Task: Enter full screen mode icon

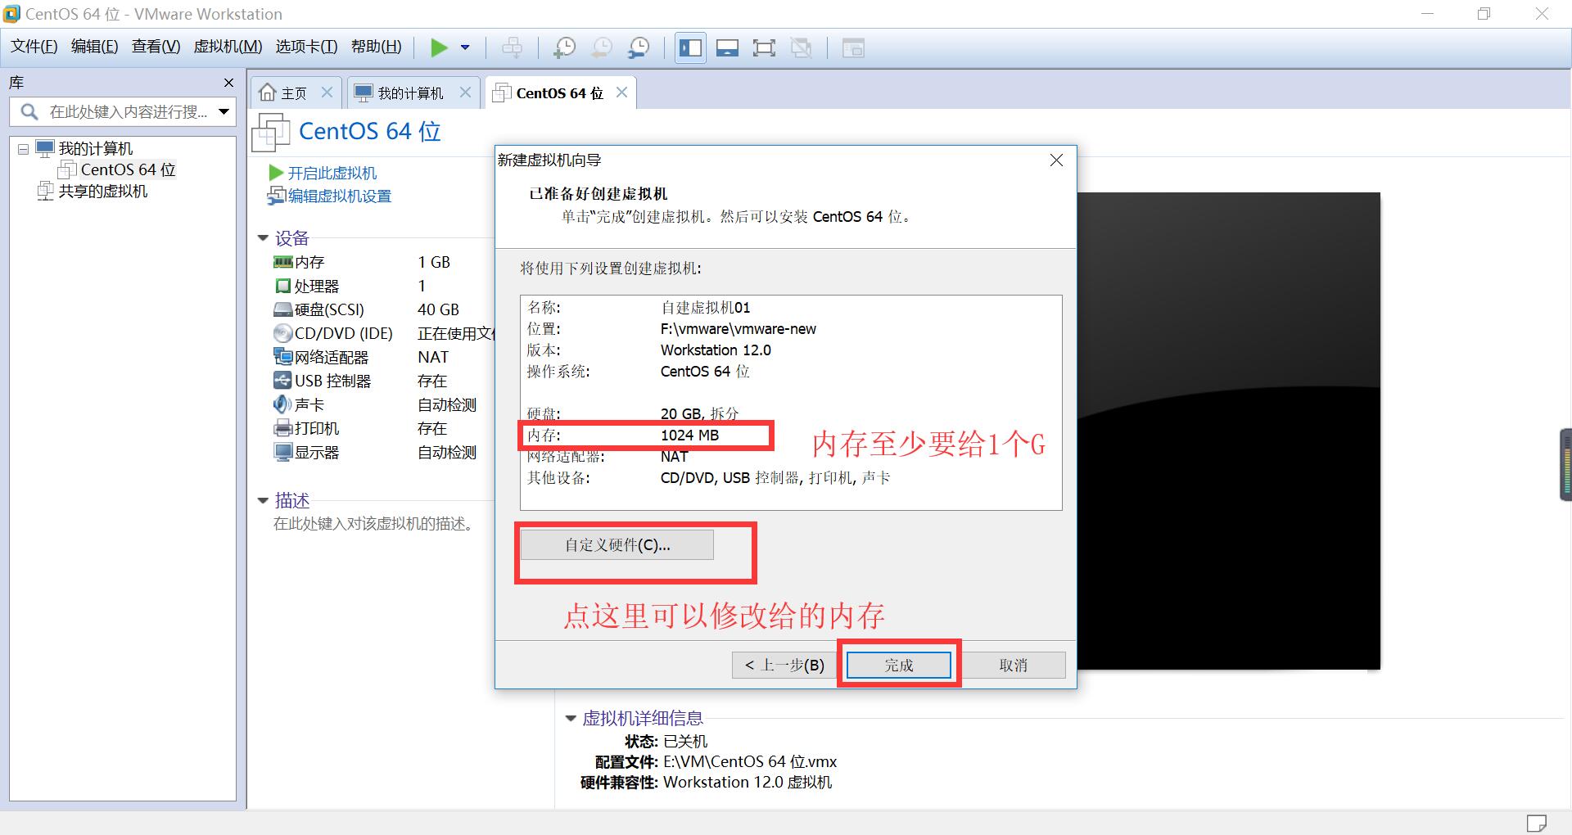Action: pyautogui.click(x=764, y=47)
